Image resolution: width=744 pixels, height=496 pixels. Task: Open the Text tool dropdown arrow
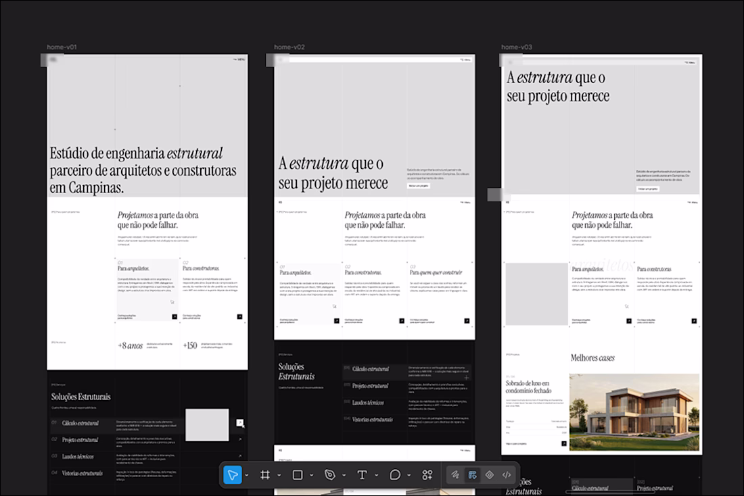[x=376, y=475]
